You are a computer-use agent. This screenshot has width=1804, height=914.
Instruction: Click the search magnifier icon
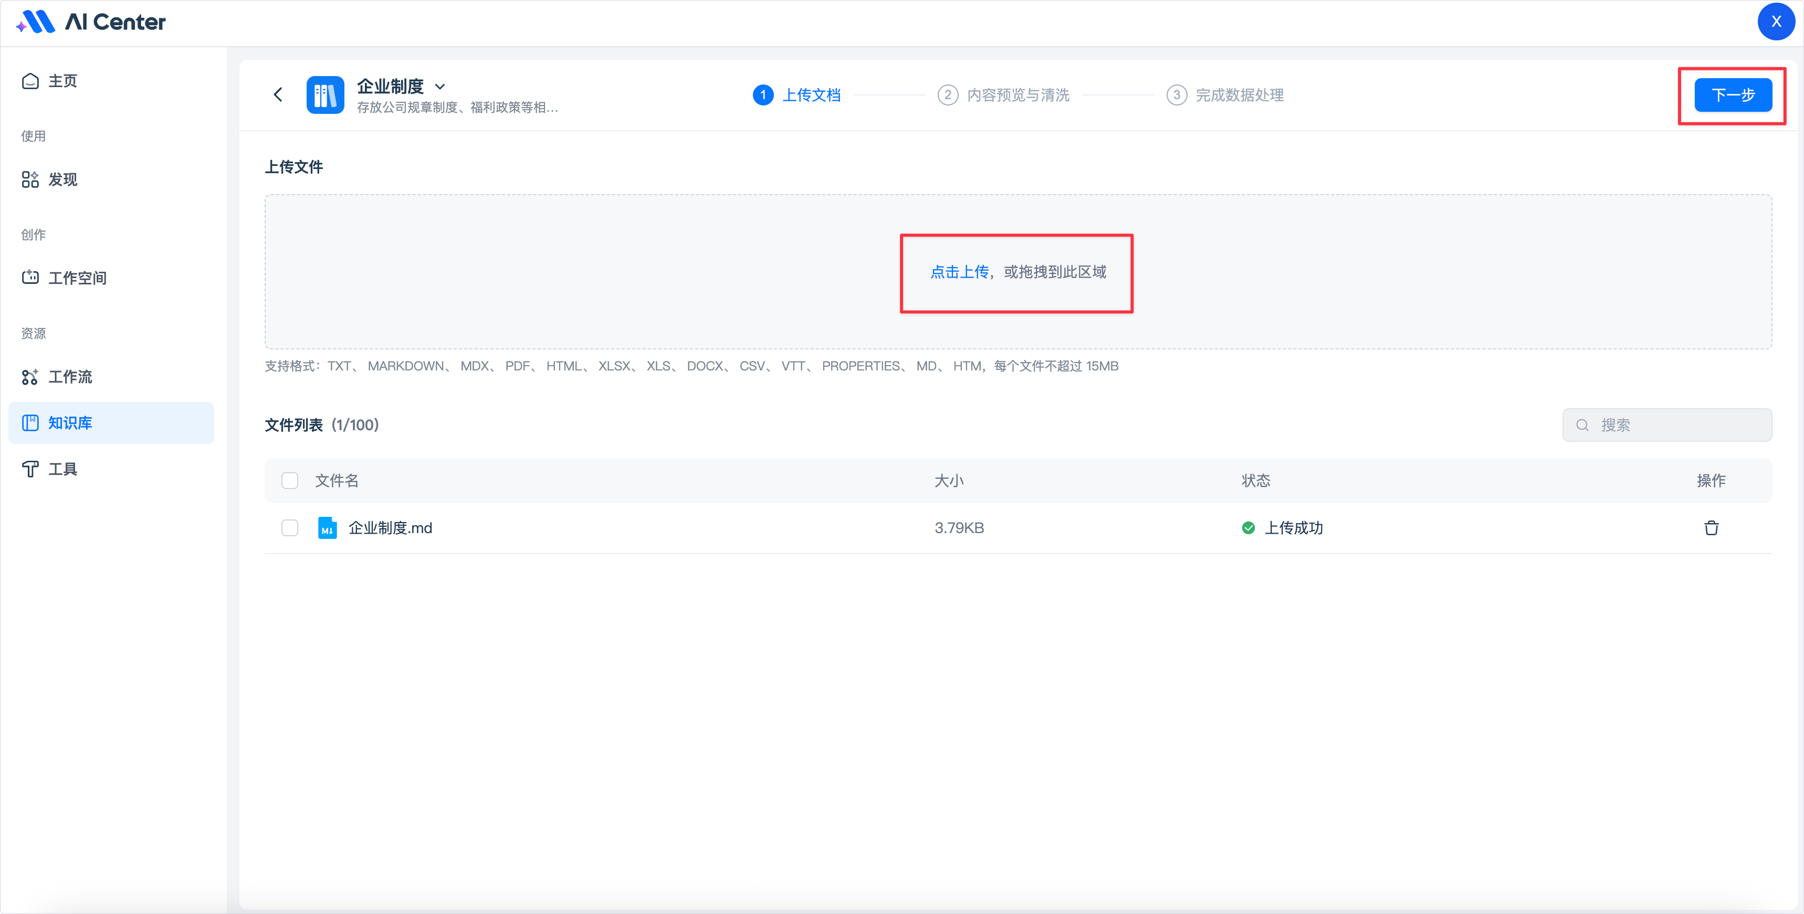point(1582,425)
